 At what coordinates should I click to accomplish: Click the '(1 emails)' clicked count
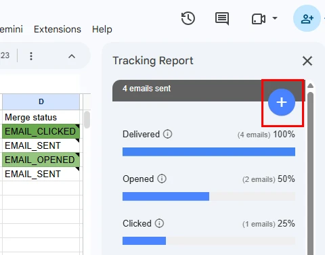click(259, 224)
